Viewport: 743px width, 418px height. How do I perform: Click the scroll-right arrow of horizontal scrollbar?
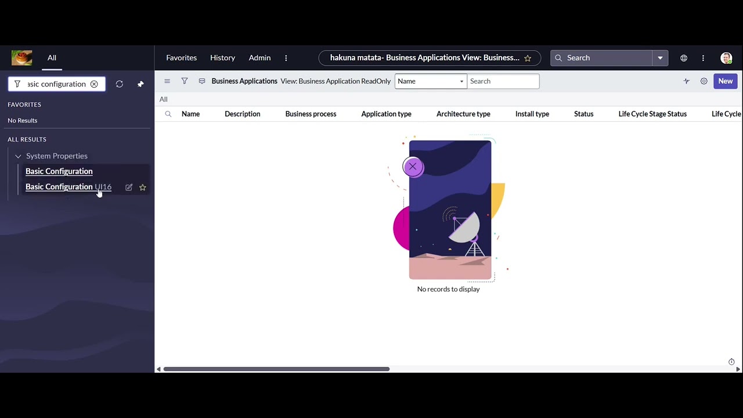pyautogui.click(x=738, y=369)
